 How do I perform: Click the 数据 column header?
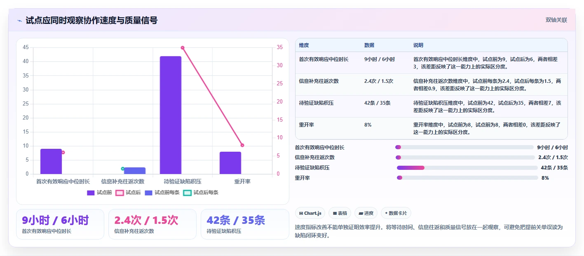pos(369,45)
